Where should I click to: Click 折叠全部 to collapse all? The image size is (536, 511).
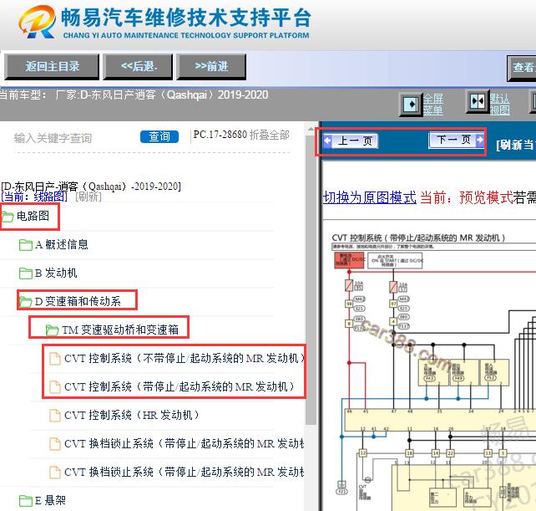pos(270,135)
